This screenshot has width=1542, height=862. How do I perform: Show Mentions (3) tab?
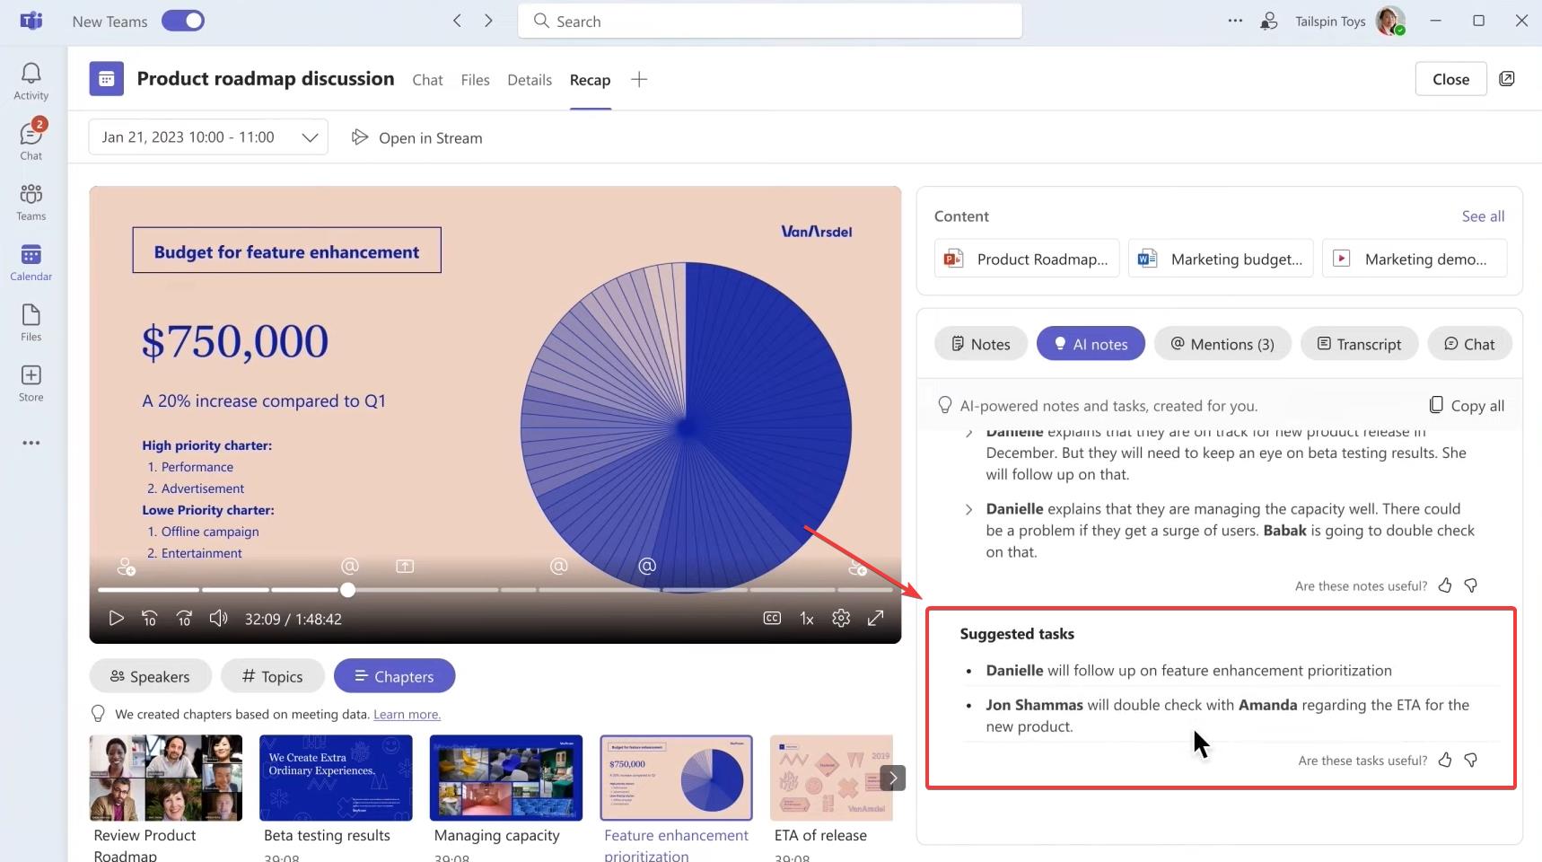1222,344
